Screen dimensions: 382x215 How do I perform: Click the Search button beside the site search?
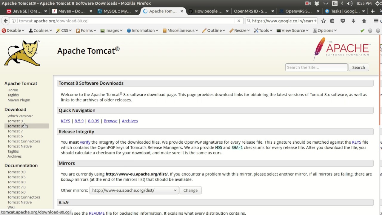click(x=358, y=67)
